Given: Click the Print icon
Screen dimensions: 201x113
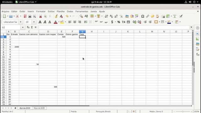Looking at the screenshot, I should [30, 16].
